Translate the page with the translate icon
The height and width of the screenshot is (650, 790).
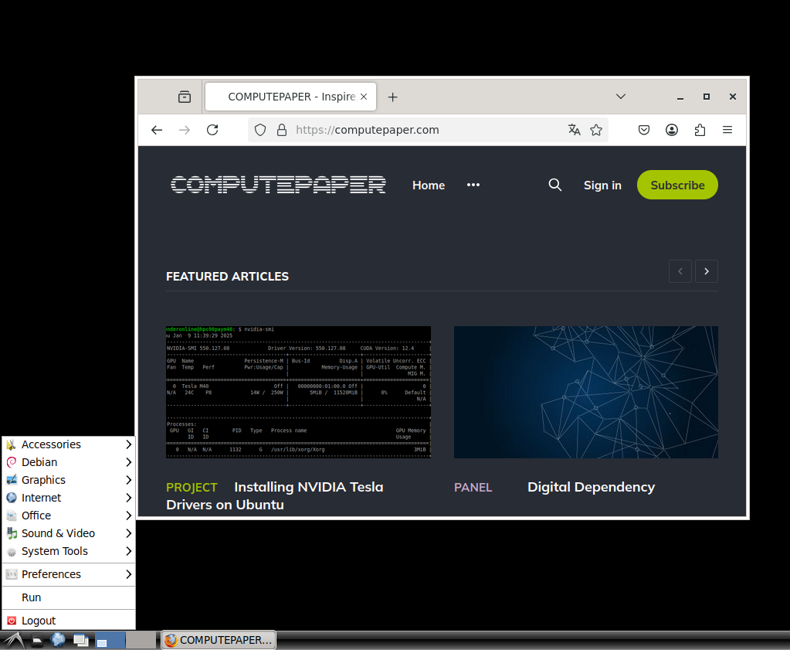(575, 130)
